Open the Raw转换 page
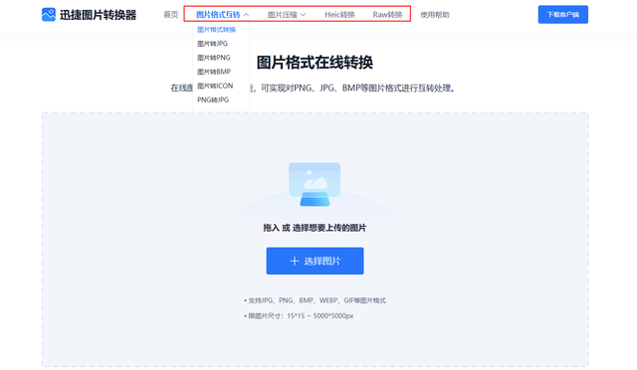Viewport: 637px width, 370px height. [387, 15]
